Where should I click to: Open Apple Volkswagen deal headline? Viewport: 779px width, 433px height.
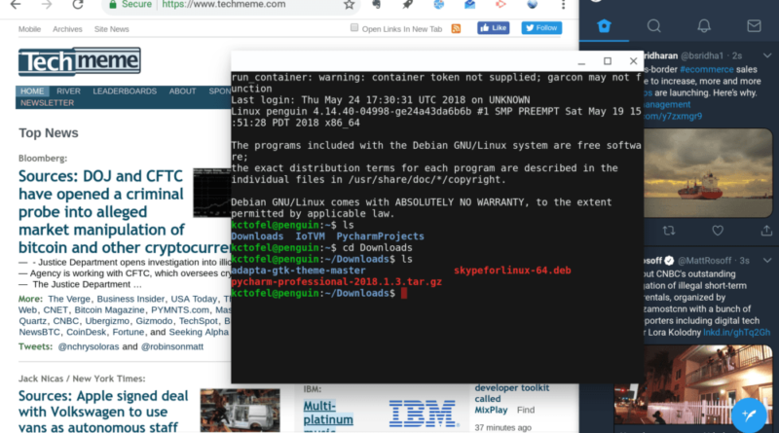103,412
